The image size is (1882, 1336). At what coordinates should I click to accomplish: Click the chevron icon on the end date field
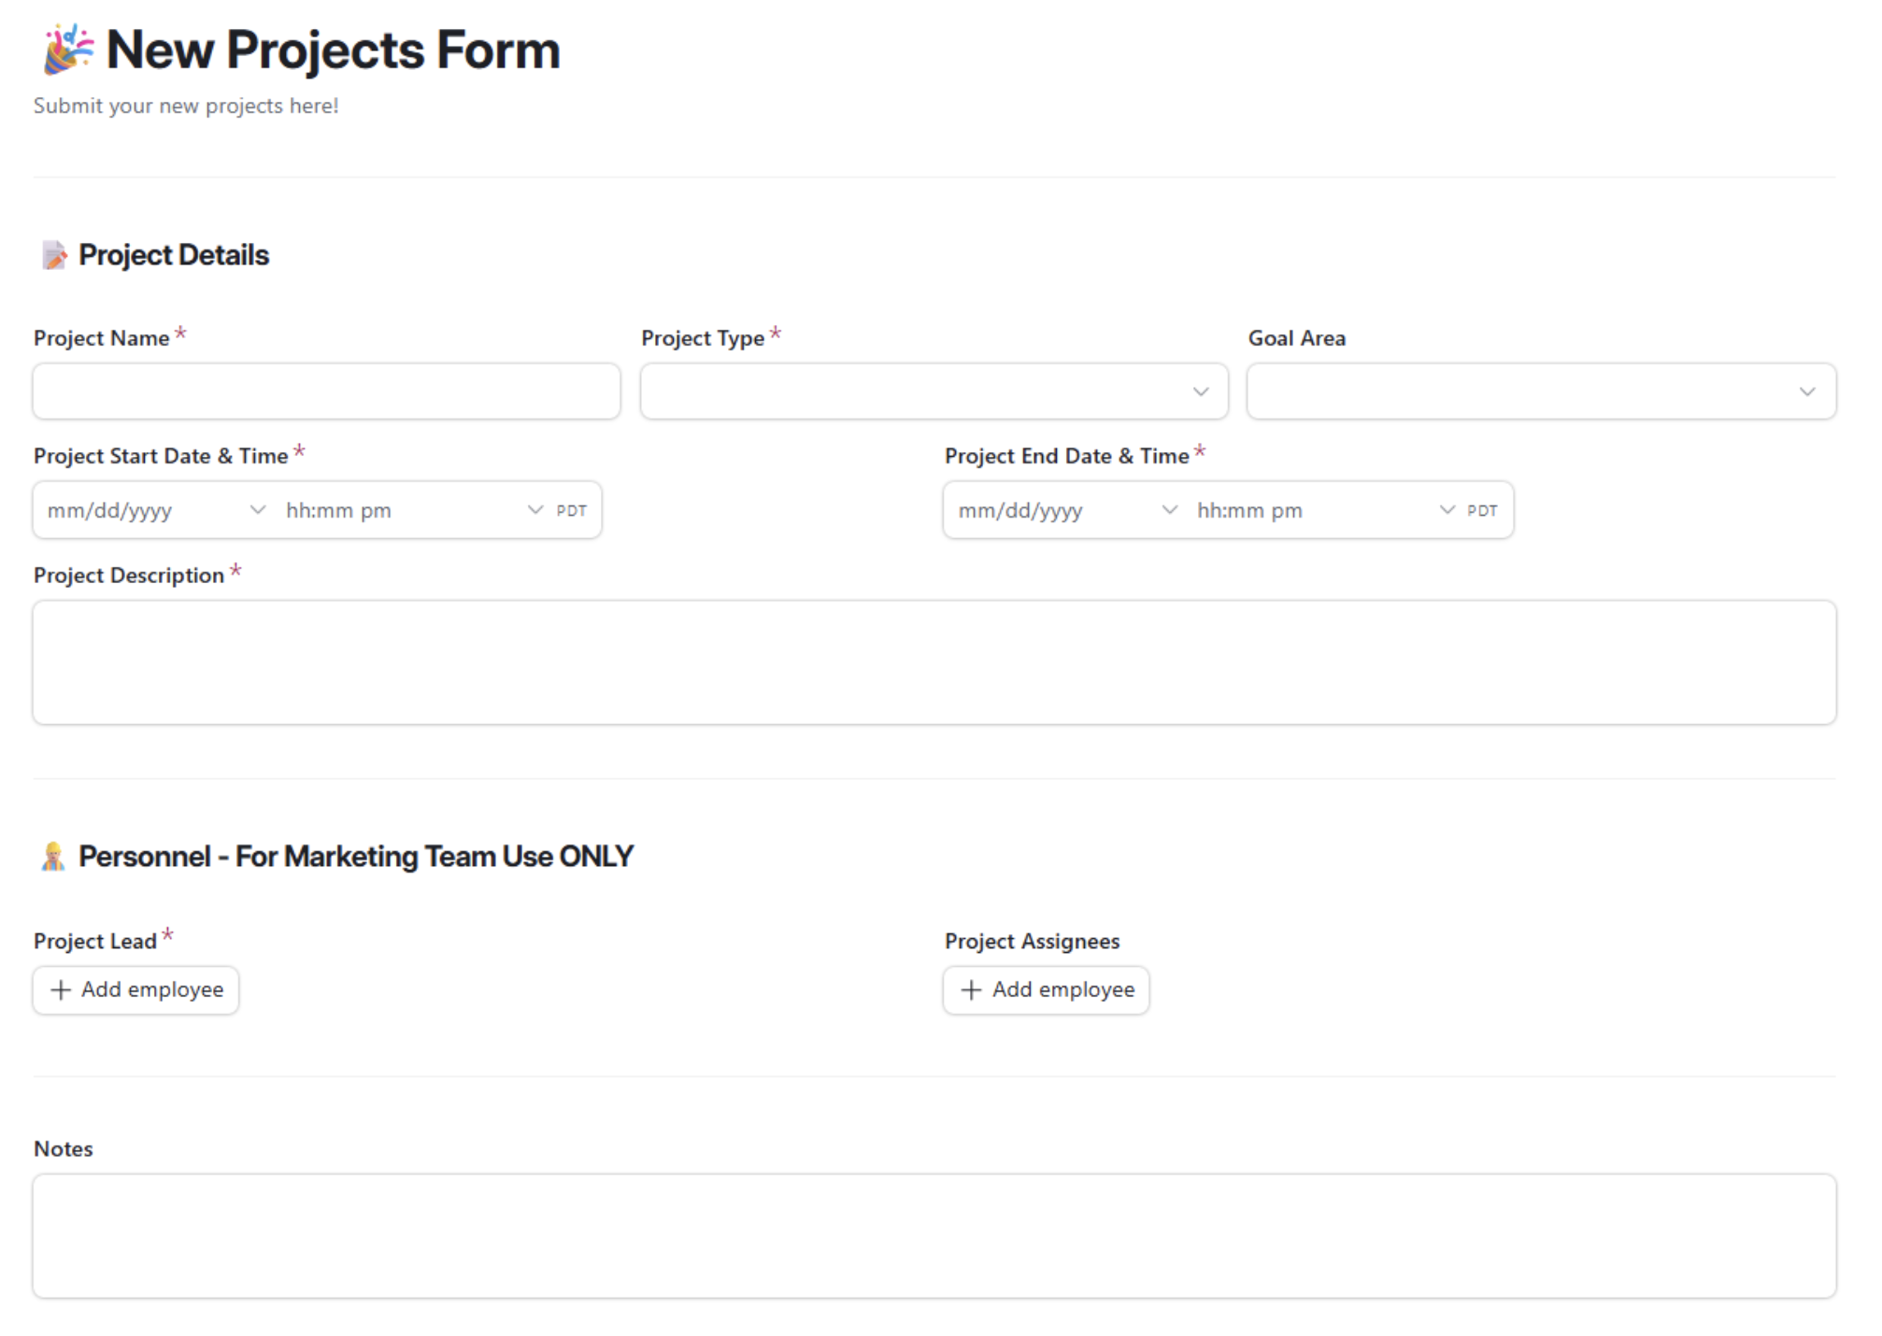[1168, 510]
